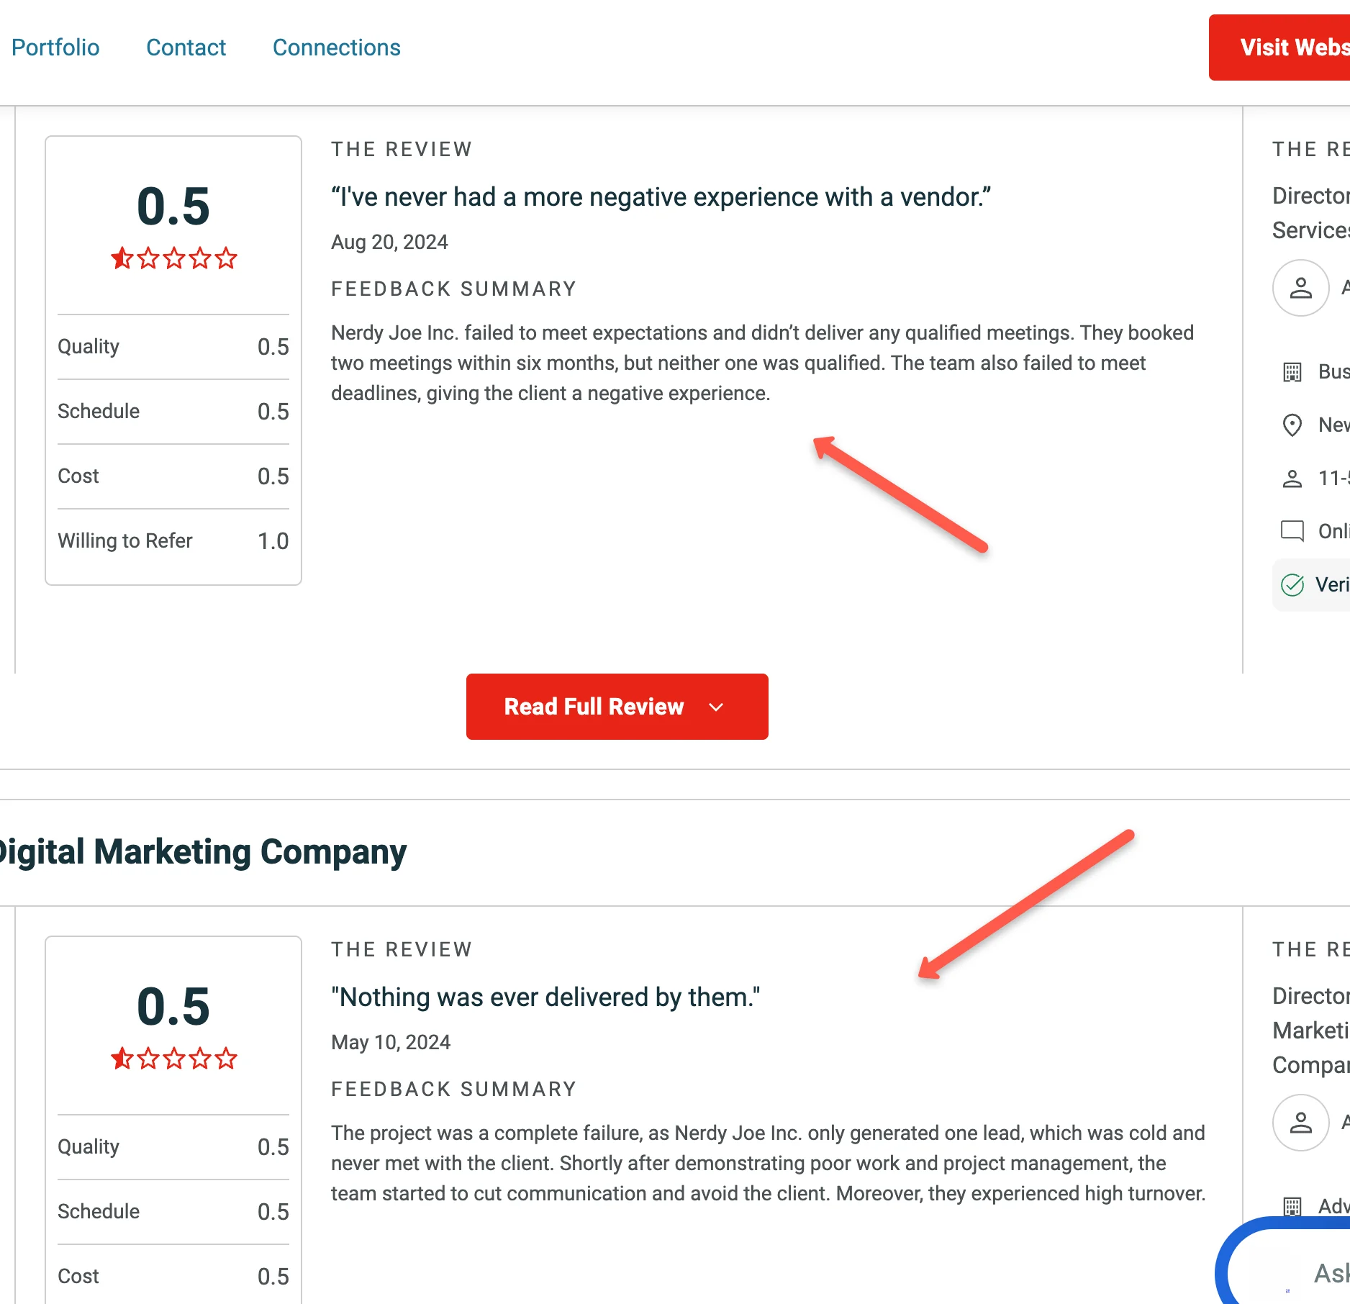Open the Connections tab
Viewport: 1350px width, 1304px height.
[x=336, y=47]
